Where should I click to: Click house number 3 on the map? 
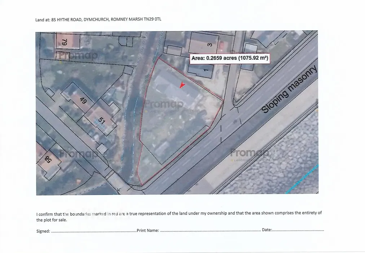tap(210, 44)
